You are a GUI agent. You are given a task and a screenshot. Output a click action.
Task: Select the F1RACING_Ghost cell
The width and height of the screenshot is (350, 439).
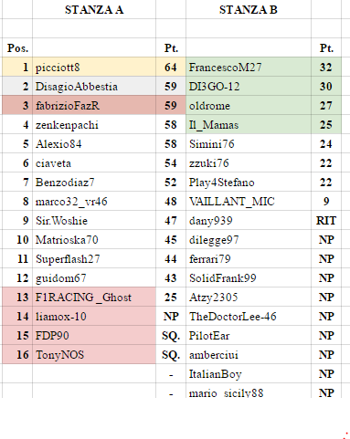94,297
